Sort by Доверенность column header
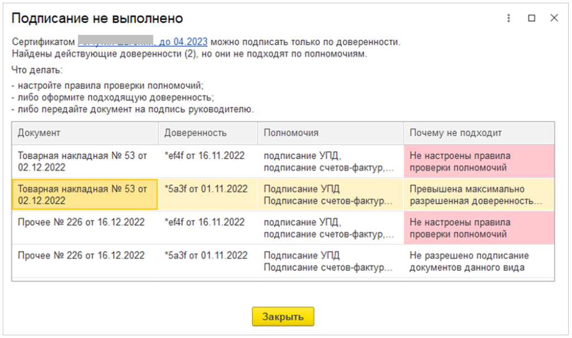Image resolution: width=572 pixels, height=338 pixels. 207,133
